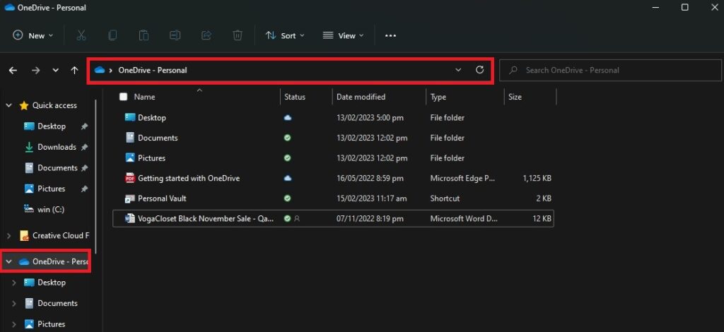Maximize the OneDrive - Personal window
Viewport: 724px width, 332px height.
click(685, 7)
